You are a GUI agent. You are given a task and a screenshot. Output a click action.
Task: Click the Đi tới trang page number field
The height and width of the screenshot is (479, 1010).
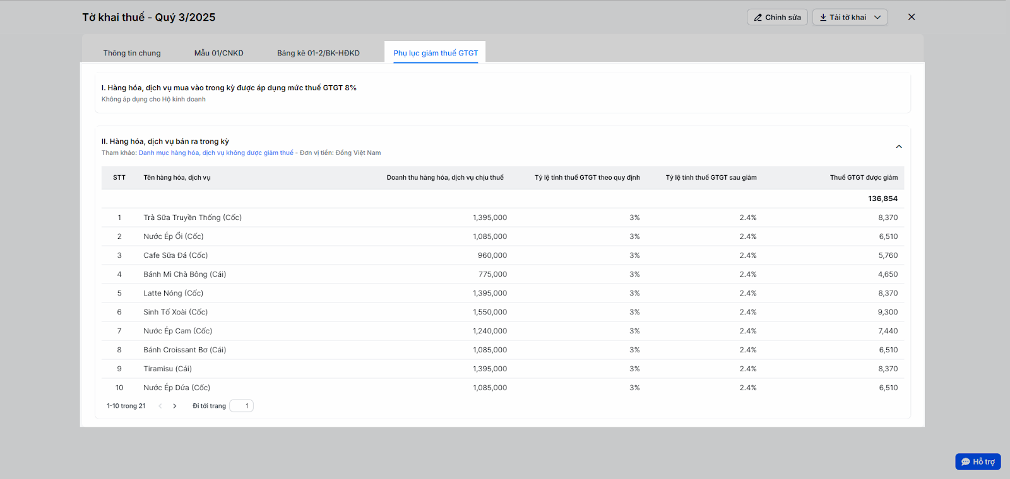pos(241,406)
